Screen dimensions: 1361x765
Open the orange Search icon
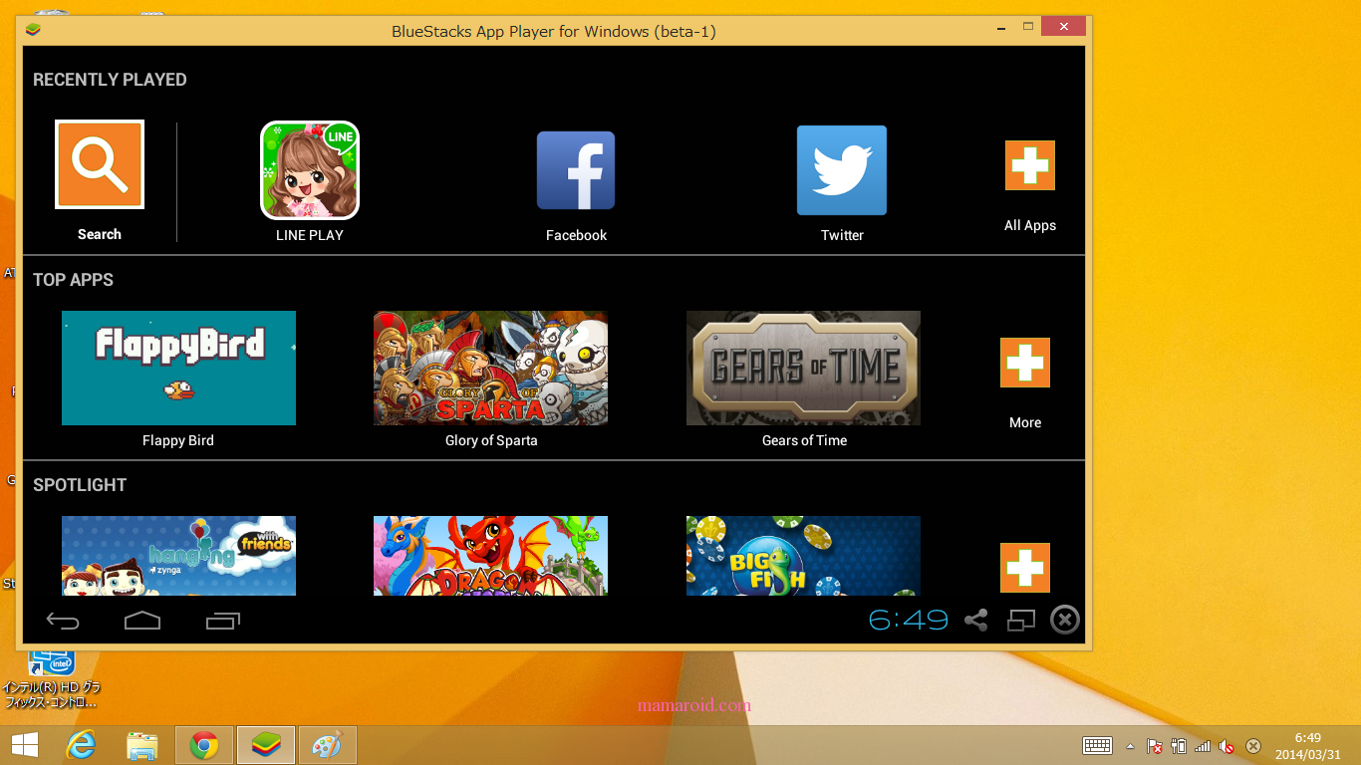click(100, 164)
